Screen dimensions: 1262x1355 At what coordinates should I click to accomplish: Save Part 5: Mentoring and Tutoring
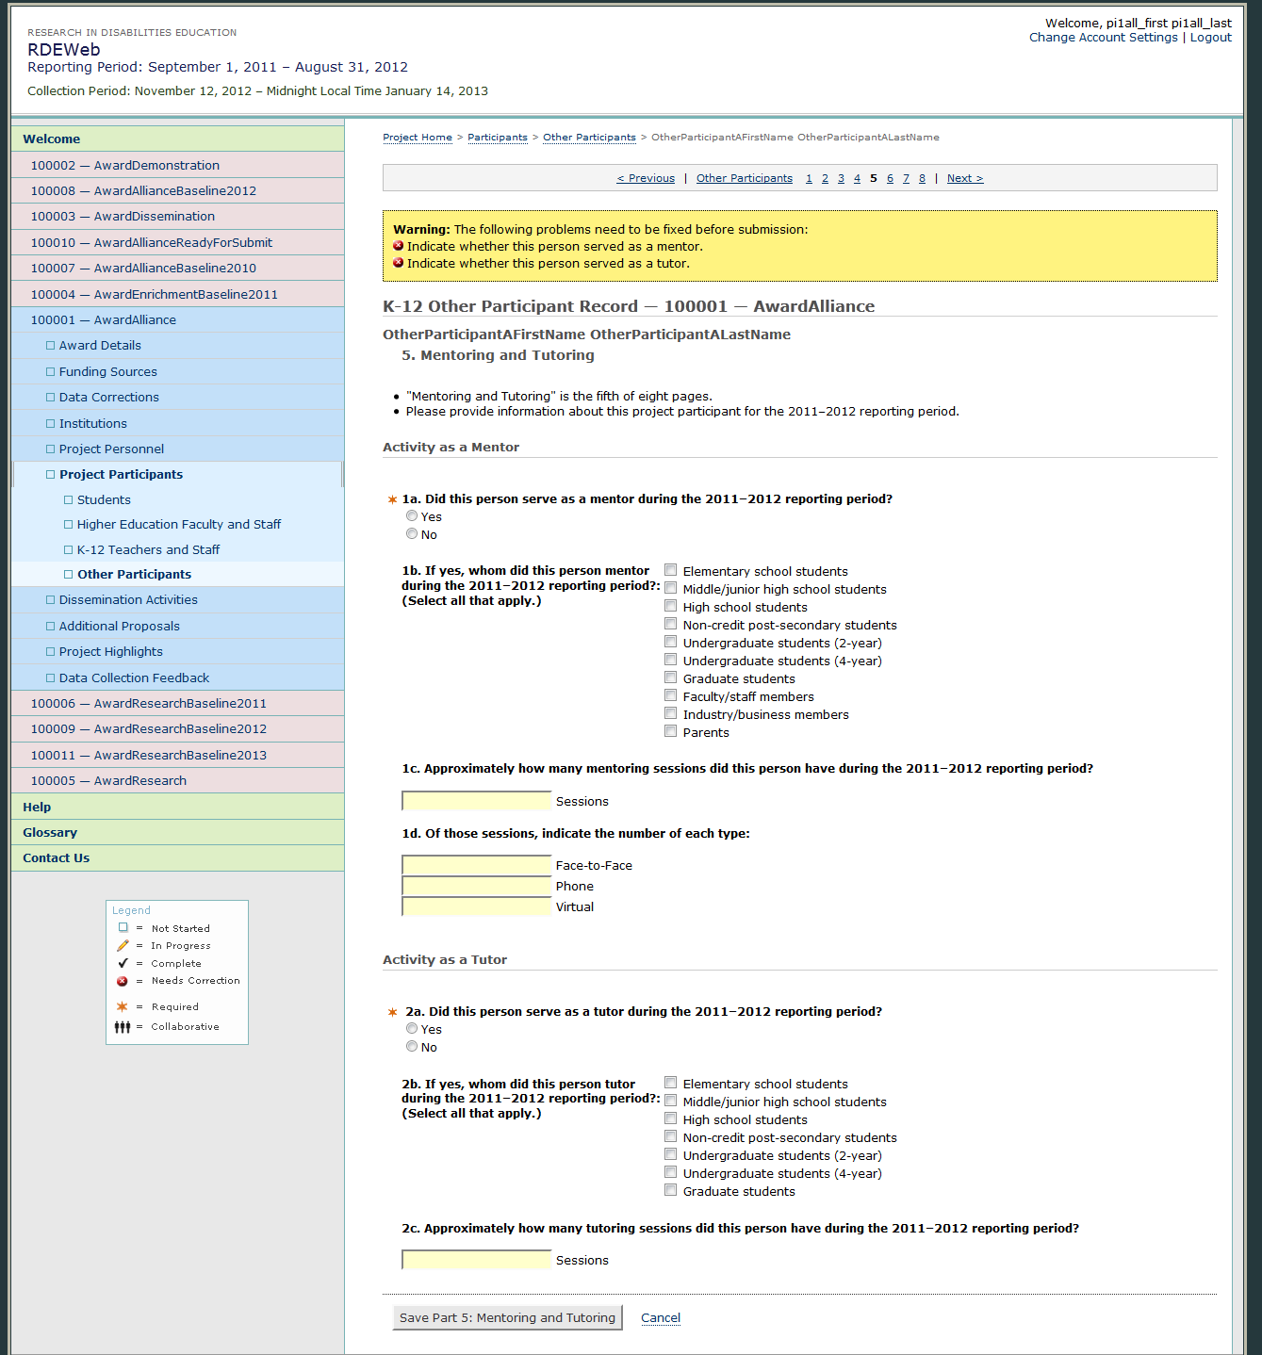507,1318
